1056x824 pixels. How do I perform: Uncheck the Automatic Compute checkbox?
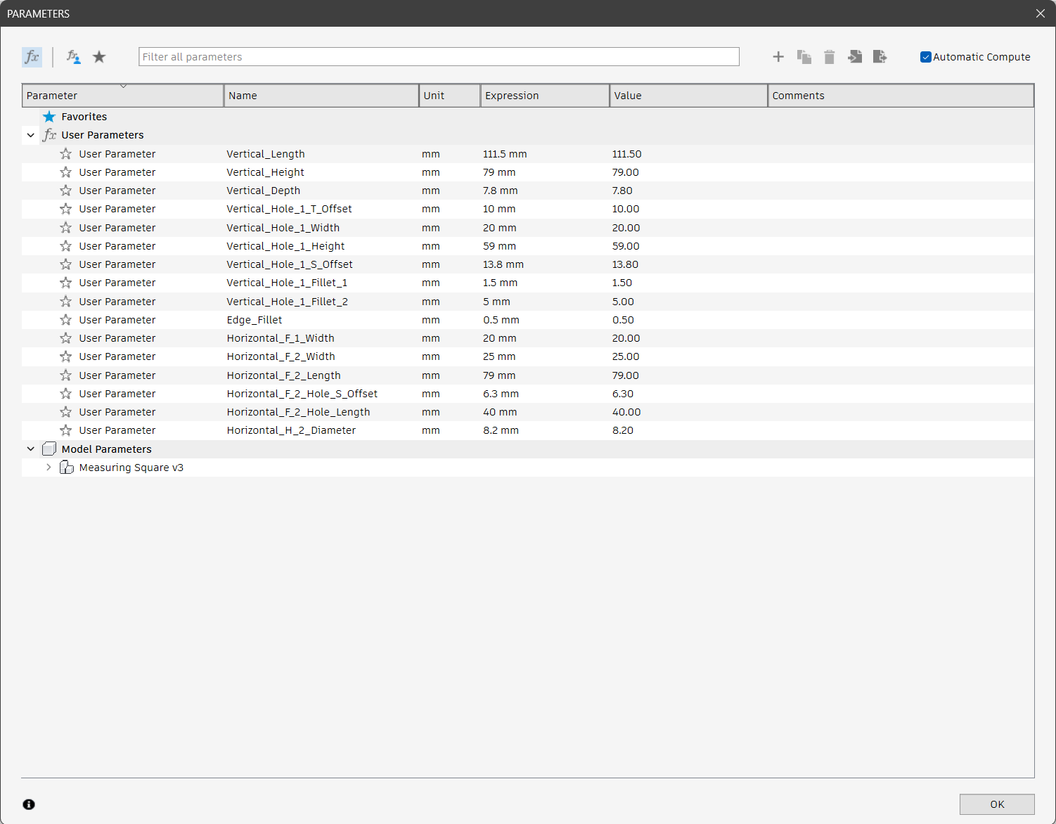tap(926, 57)
